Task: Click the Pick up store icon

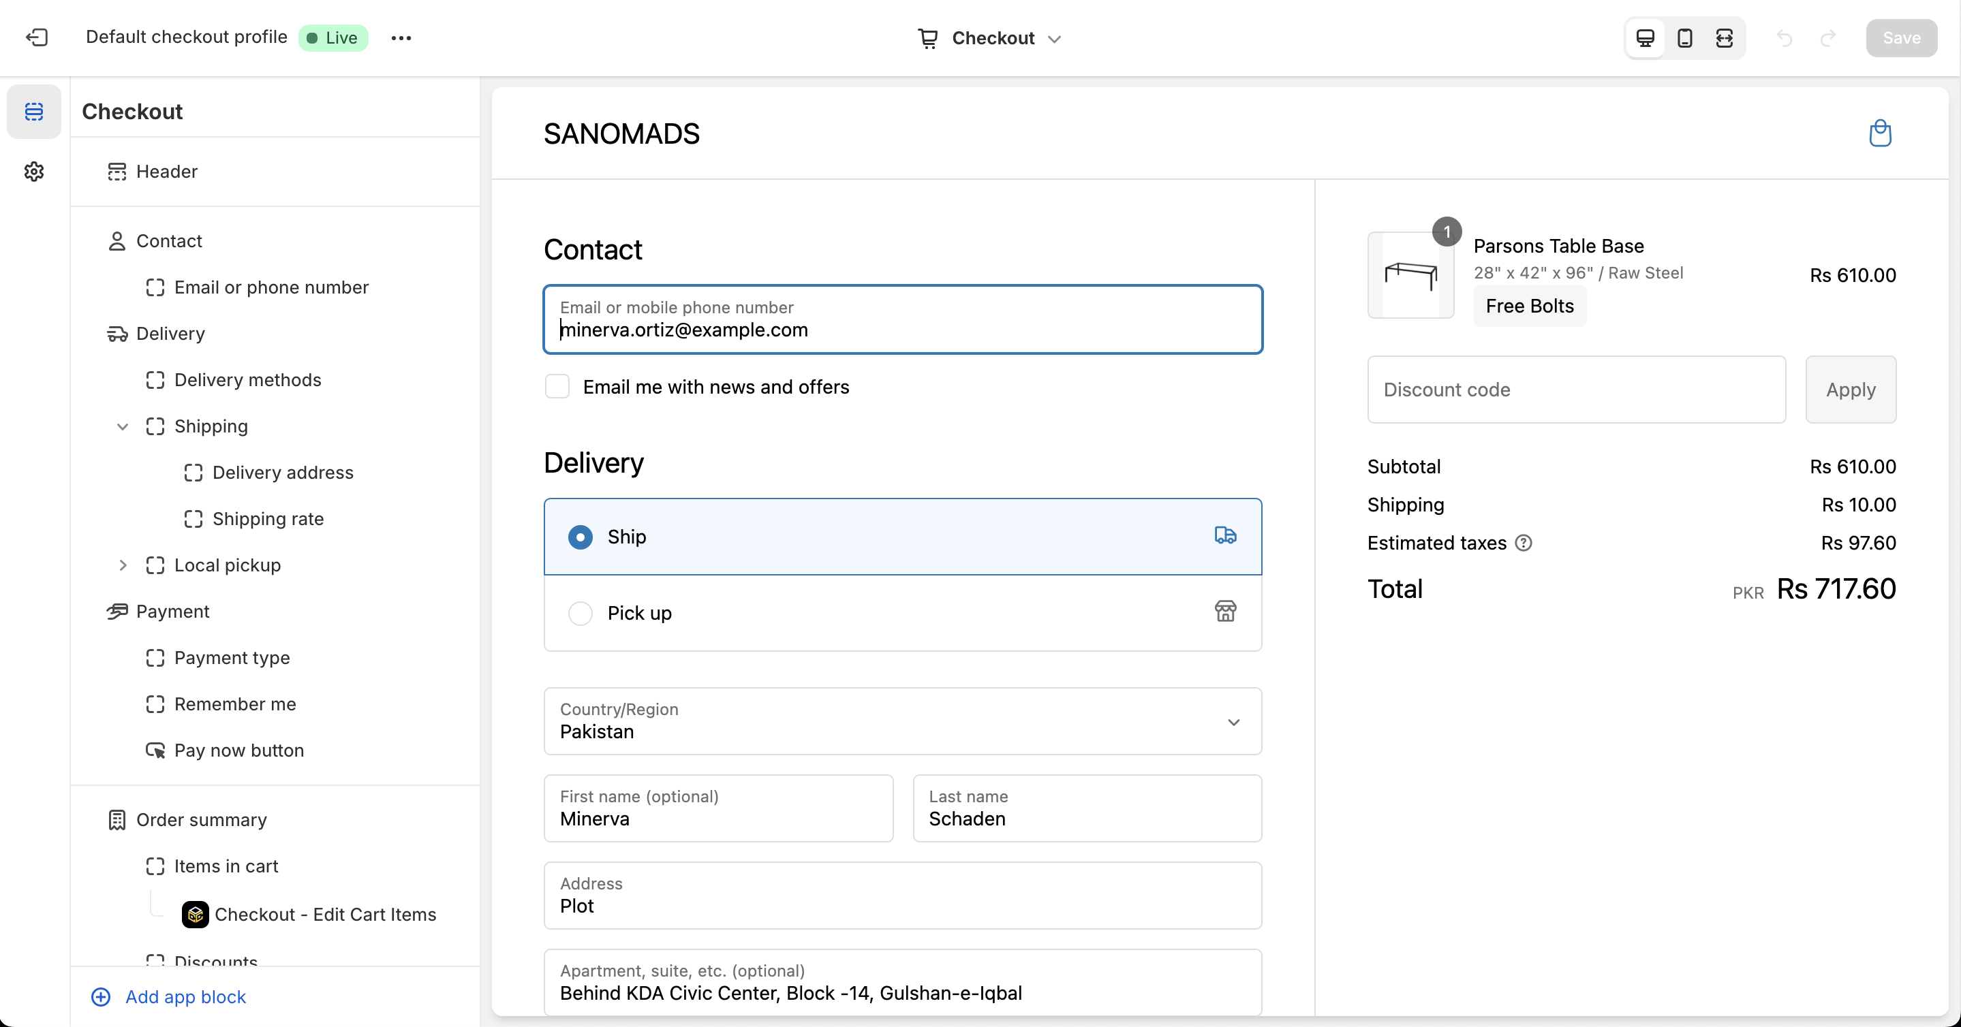Action: 1226,612
